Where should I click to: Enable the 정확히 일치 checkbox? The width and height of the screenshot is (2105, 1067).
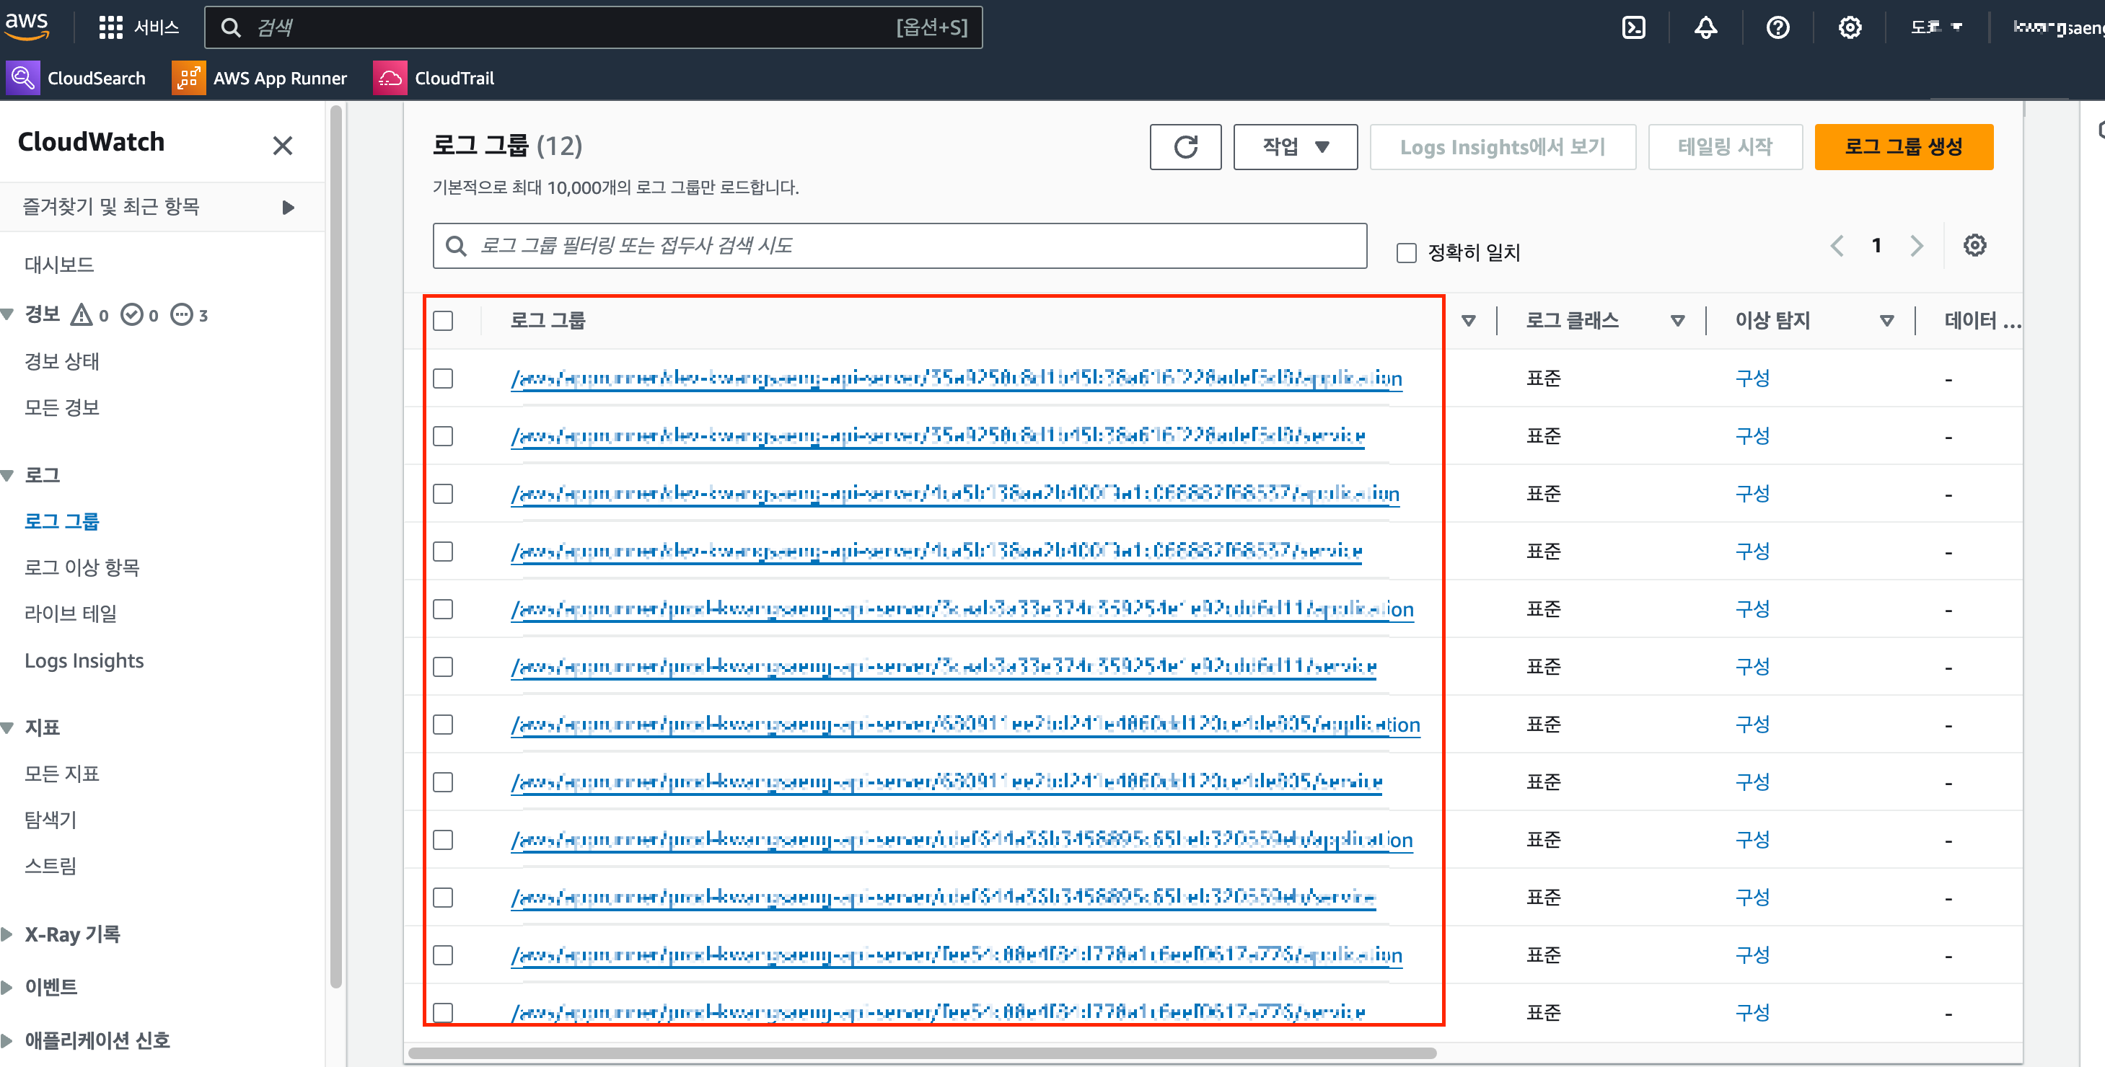tap(1405, 253)
